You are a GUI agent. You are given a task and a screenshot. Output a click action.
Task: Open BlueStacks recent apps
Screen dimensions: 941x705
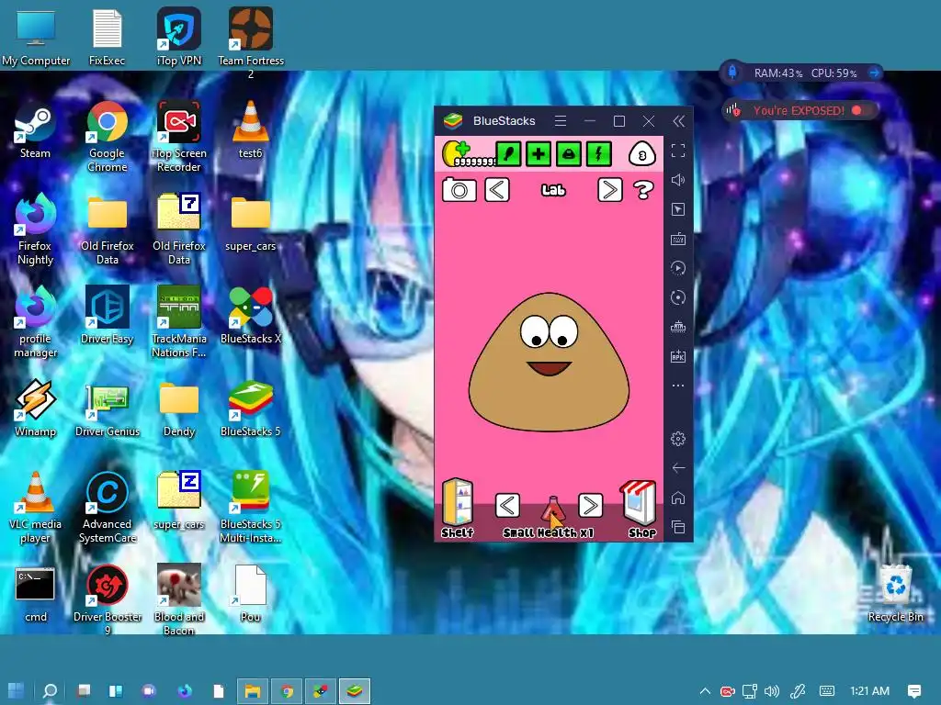678,528
